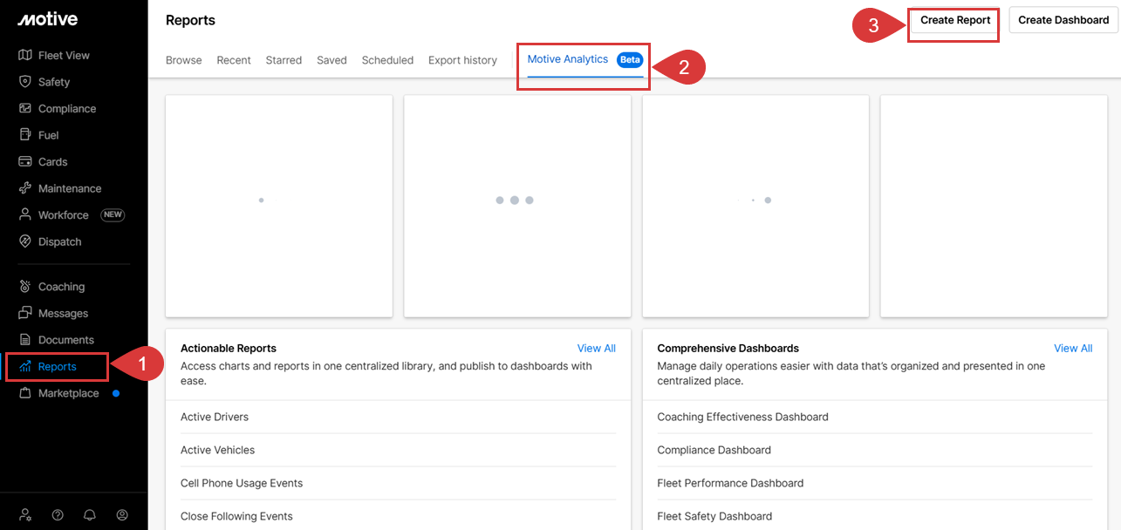
Task: Click the NEW badge beside Workforce
Action: click(113, 214)
